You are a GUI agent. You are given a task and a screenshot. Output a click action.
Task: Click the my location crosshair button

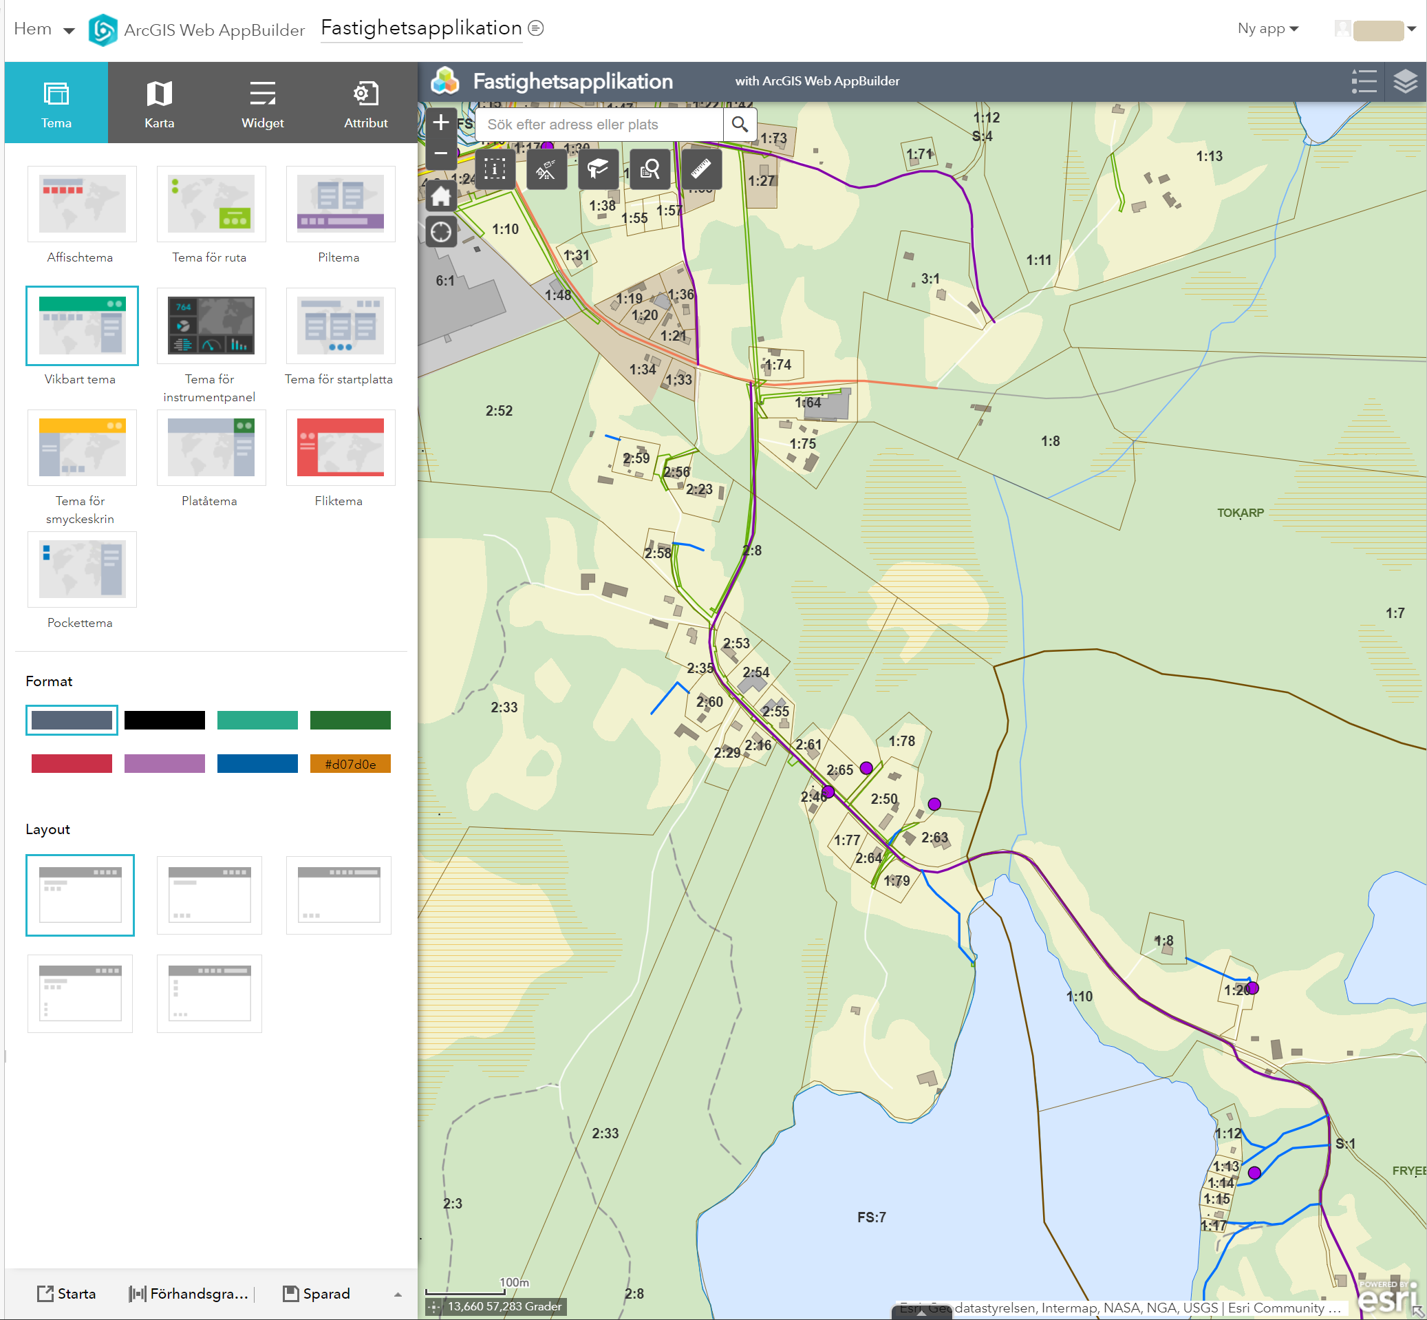coord(440,231)
